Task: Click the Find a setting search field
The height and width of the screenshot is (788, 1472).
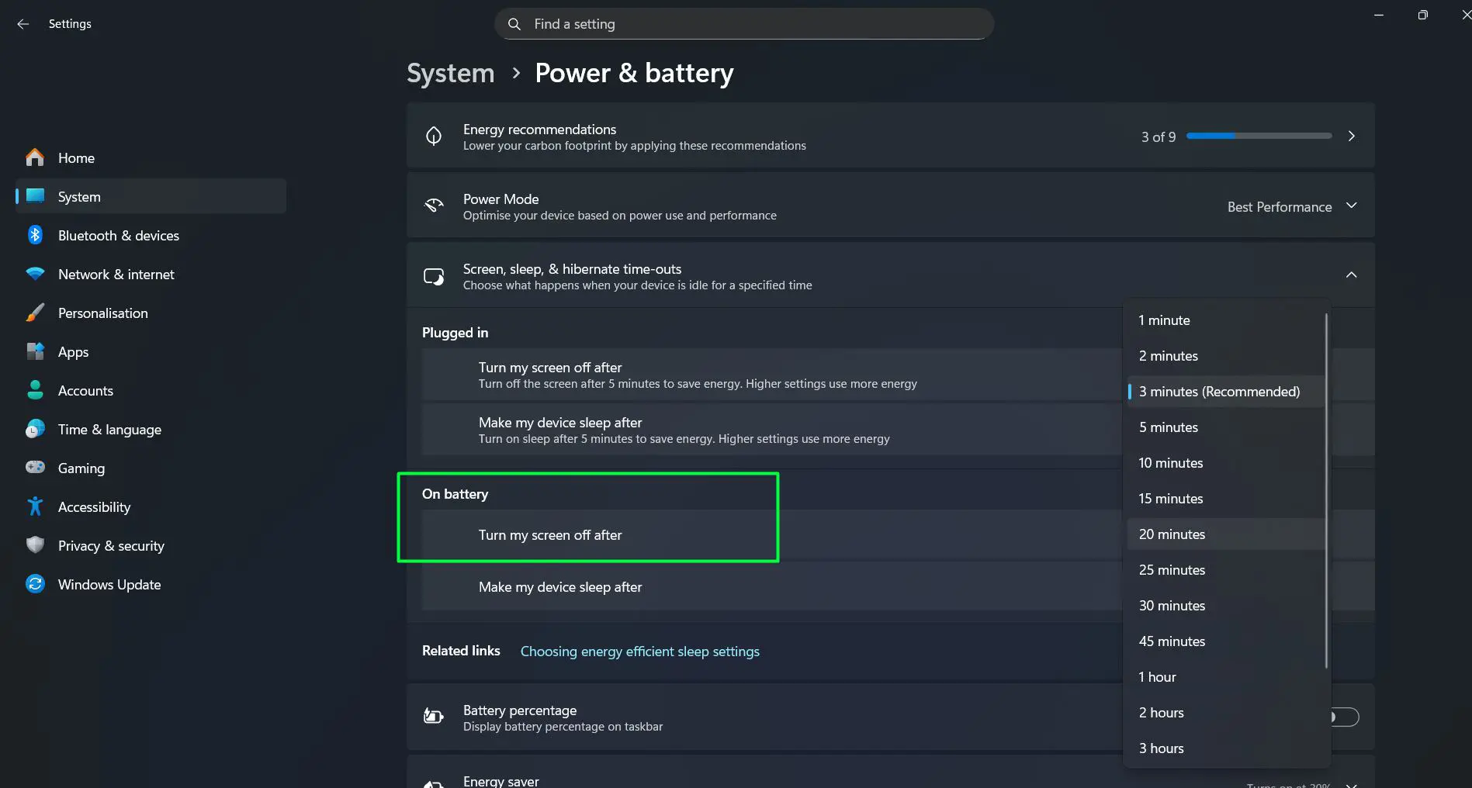Action: [743, 23]
